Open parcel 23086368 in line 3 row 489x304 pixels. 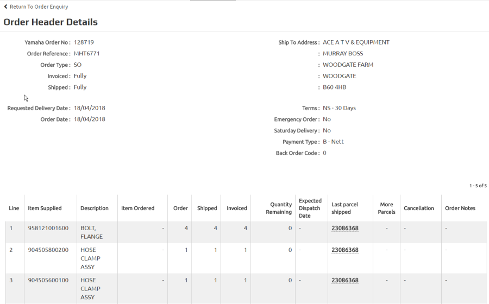coord(345,280)
